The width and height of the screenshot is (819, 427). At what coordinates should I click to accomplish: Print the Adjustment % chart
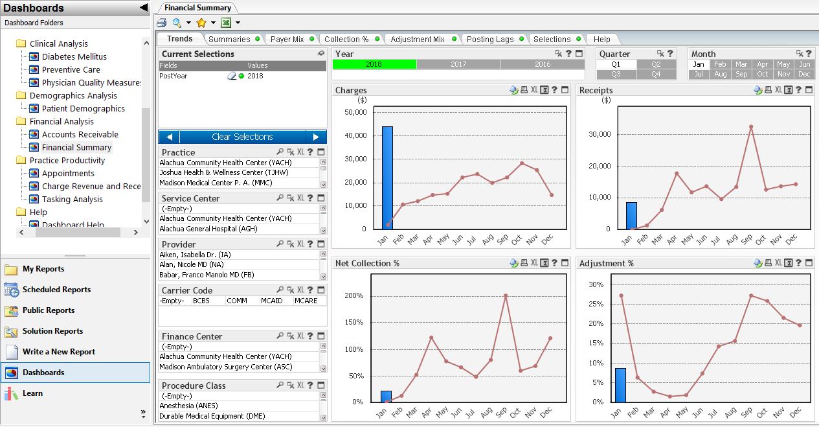(x=768, y=263)
